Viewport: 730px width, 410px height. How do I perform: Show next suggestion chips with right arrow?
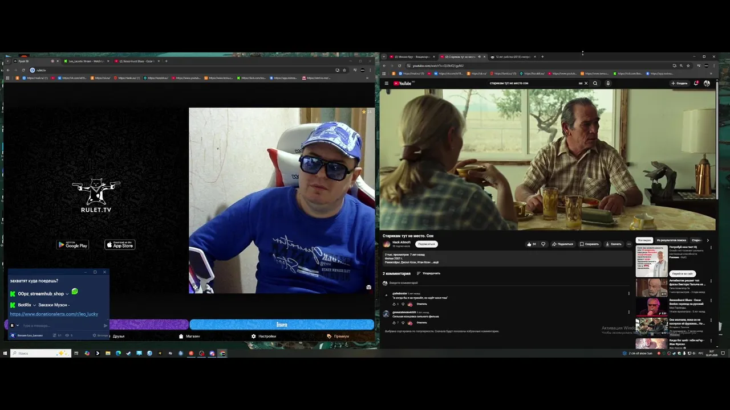click(x=708, y=240)
